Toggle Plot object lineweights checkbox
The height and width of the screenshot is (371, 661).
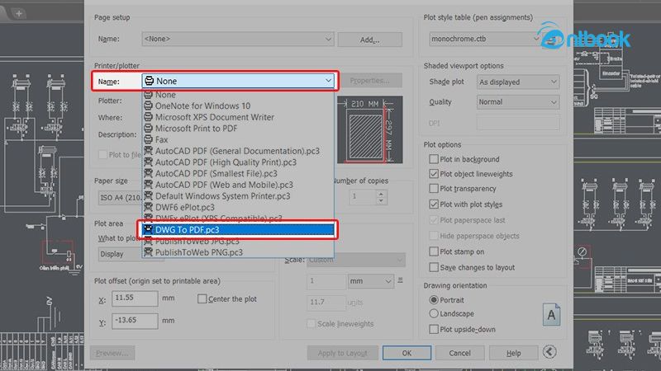point(433,174)
